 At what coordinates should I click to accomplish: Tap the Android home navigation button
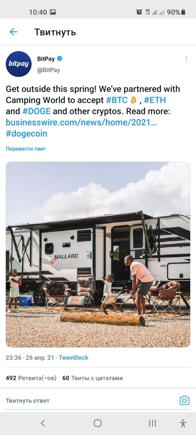point(98,423)
